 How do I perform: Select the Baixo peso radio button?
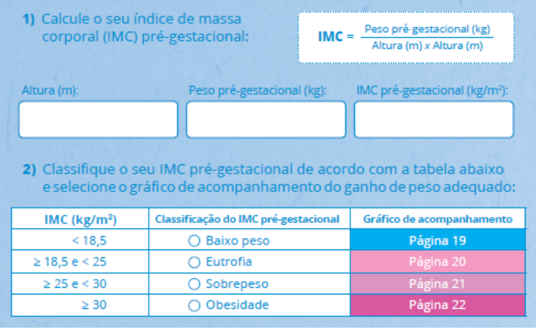[x=194, y=241]
